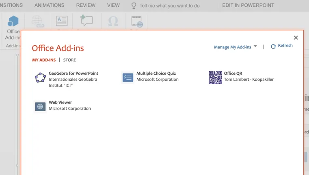Open the Office Add-ins ribbon button
Screen dimensions: 309x175
[13, 27]
